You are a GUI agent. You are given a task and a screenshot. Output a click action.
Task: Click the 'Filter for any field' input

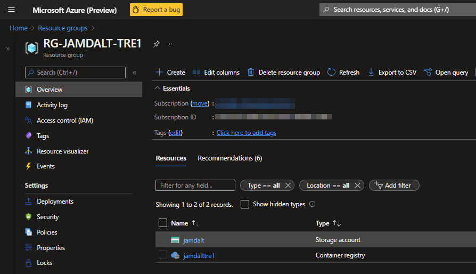[195, 186]
